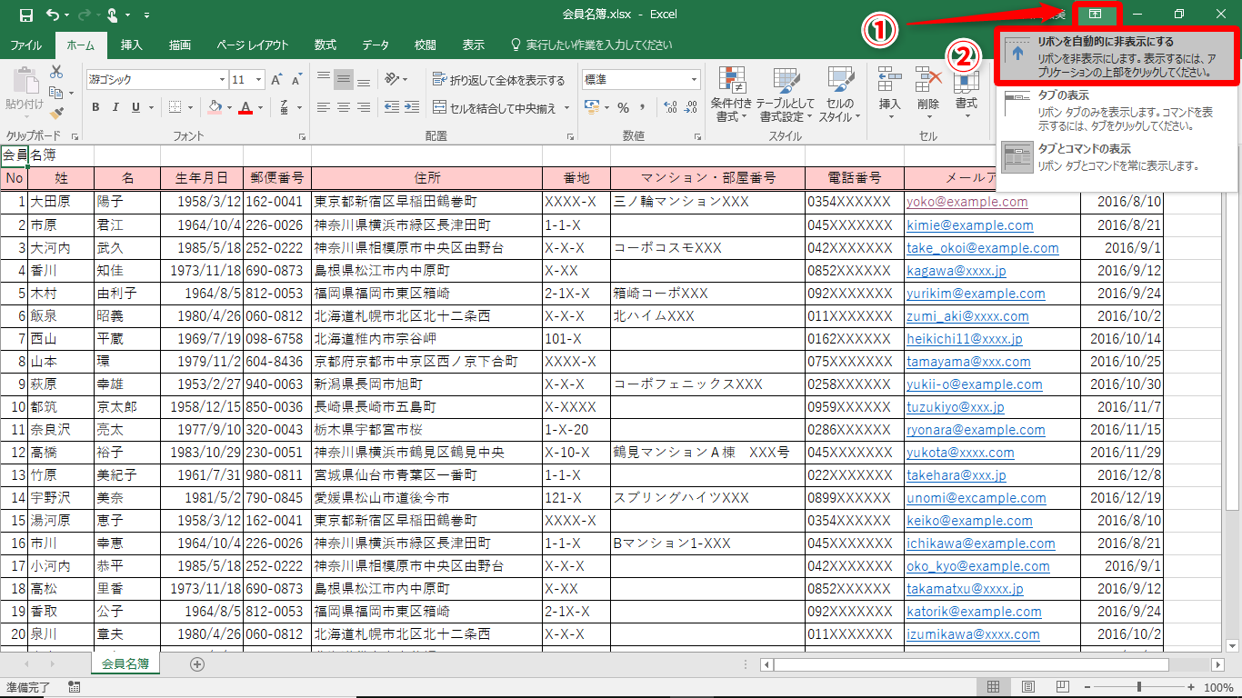1242x698 pixels.
Task: Copy selection using the copy icon
Action: 56,93
